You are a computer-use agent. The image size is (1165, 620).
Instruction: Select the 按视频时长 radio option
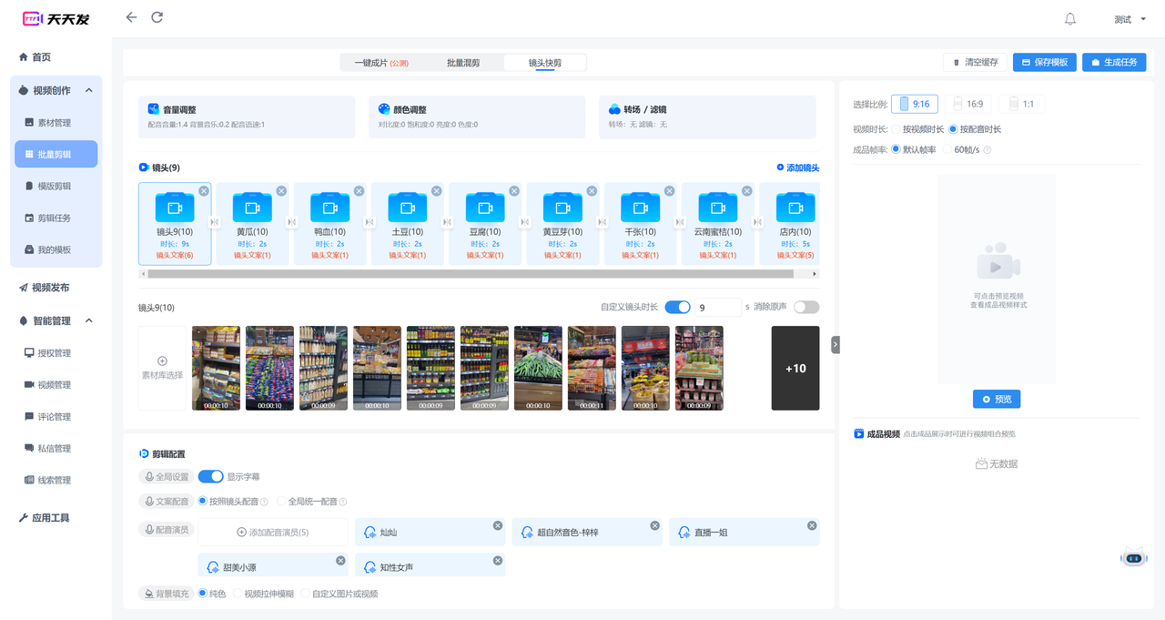coord(897,129)
